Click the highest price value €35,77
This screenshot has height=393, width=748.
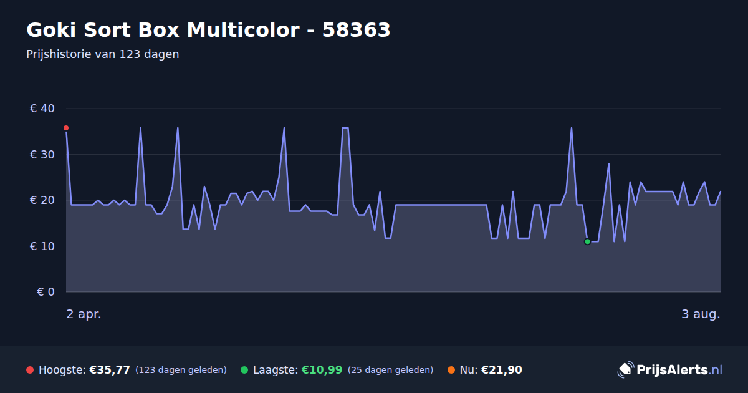pyautogui.click(x=110, y=370)
